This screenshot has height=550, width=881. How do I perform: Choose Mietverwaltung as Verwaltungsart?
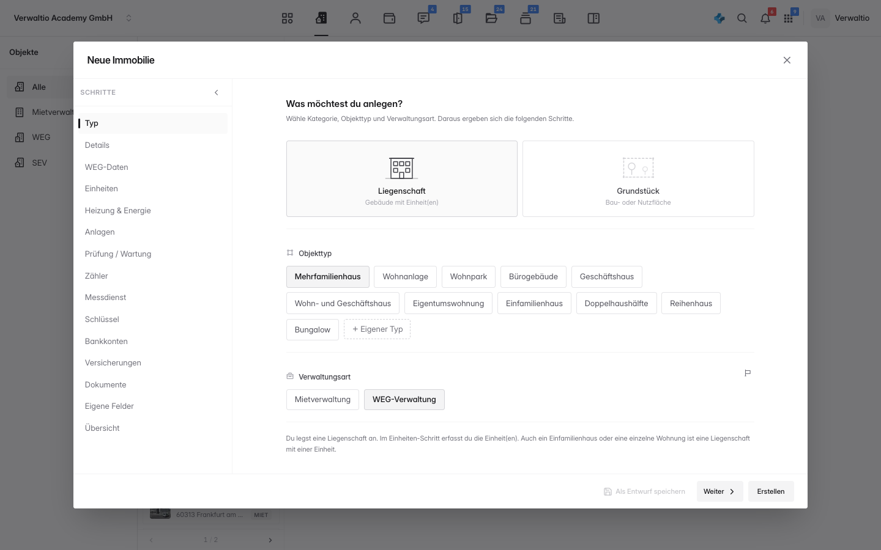pos(322,400)
